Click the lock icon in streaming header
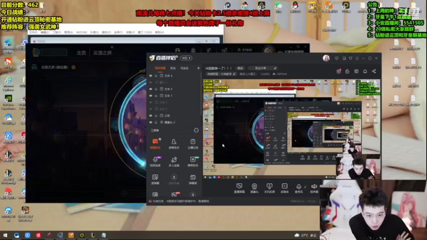Screen dimensions: 427x240 (347, 71)
